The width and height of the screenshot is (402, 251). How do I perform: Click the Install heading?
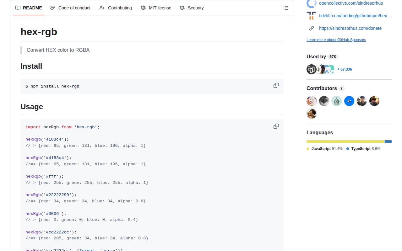tap(31, 66)
